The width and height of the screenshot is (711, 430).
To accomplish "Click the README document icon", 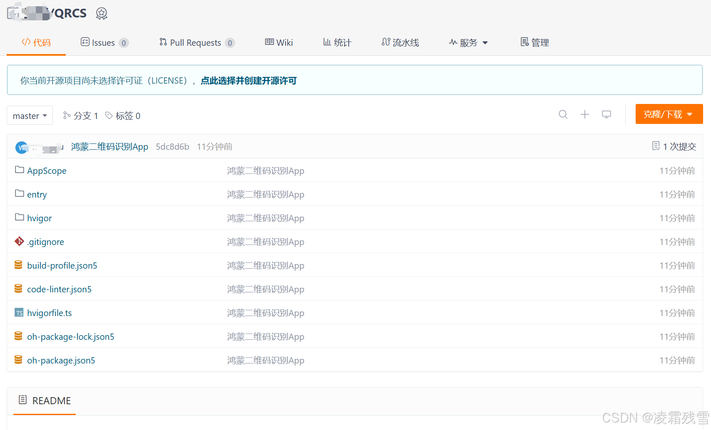I will pos(23,400).
